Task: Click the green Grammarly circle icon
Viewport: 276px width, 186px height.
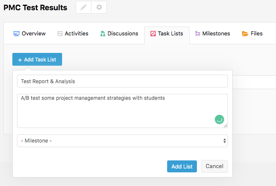Action: [x=219, y=119]
